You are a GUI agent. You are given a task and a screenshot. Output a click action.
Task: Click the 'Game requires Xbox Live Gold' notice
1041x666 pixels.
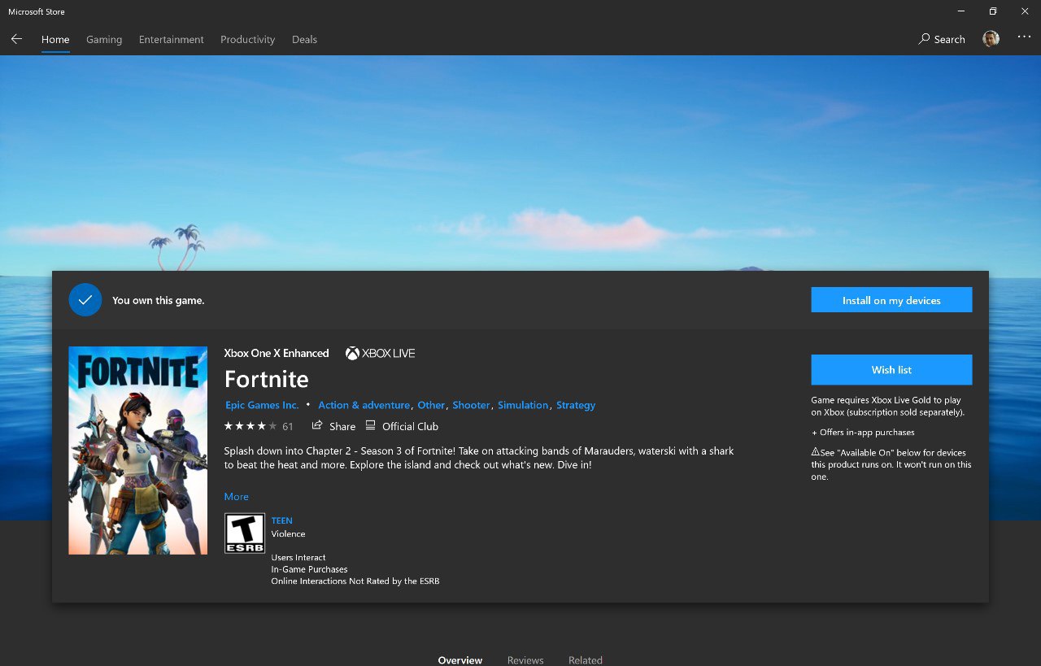(x=888, y=406)
